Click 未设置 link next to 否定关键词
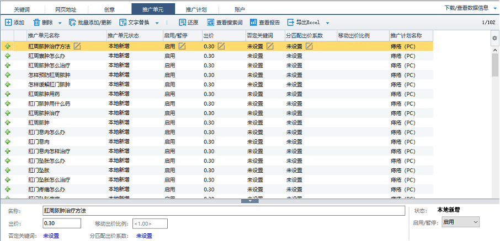 pyautogui.click(x=51, y=236)
